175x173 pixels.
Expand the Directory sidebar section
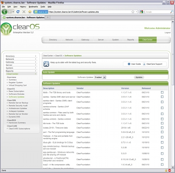click(21, 56)
